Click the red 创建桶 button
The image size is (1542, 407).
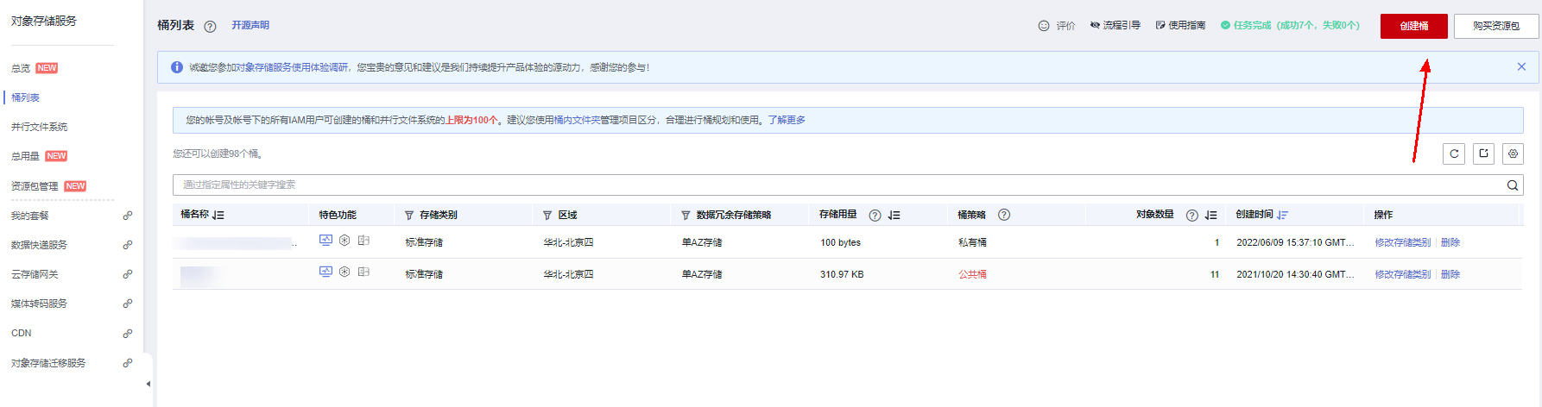1414,26
